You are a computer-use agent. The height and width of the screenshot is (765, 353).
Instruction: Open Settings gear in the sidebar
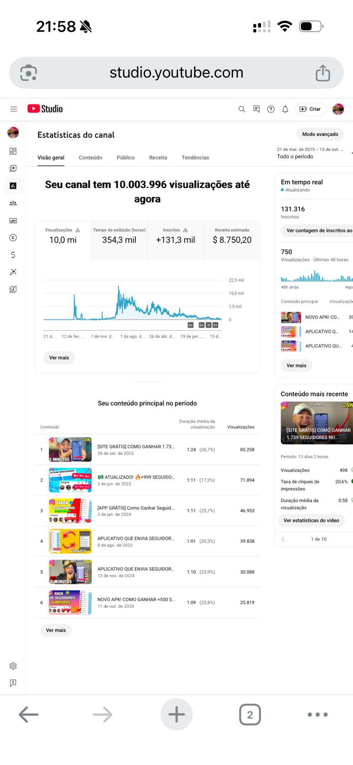(13, 666)
